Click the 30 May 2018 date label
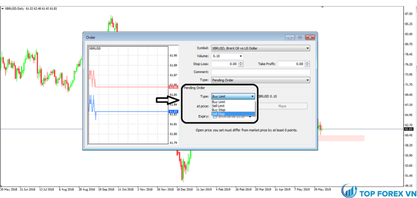This screenshot has width=417, height=198. (x=8, y=190)
